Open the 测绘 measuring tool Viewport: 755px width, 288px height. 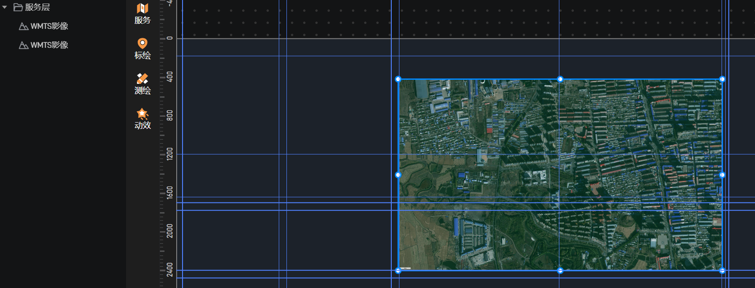tap(142, 84)
